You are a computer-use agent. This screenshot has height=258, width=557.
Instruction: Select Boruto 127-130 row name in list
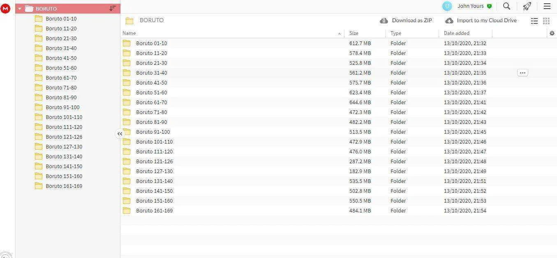point(154,171)
